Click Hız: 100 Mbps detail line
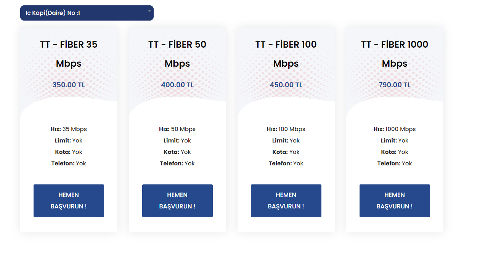The width and height of the screenshot is (501, 253). click(286, 129)
